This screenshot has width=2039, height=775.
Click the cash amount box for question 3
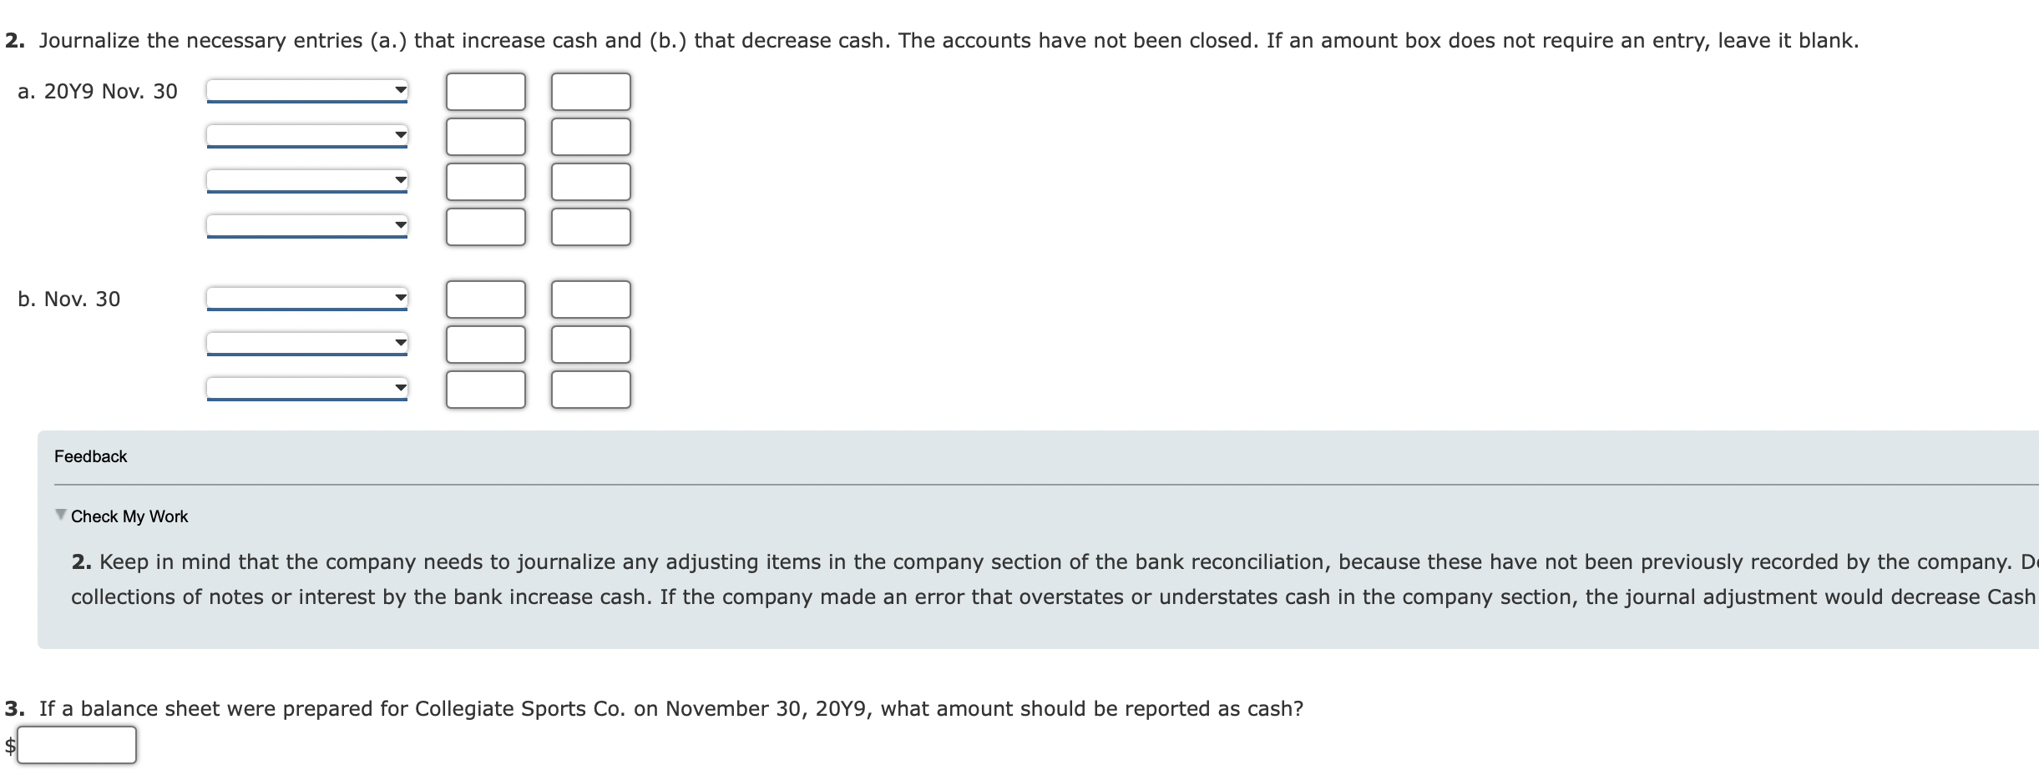click(78, 745)
